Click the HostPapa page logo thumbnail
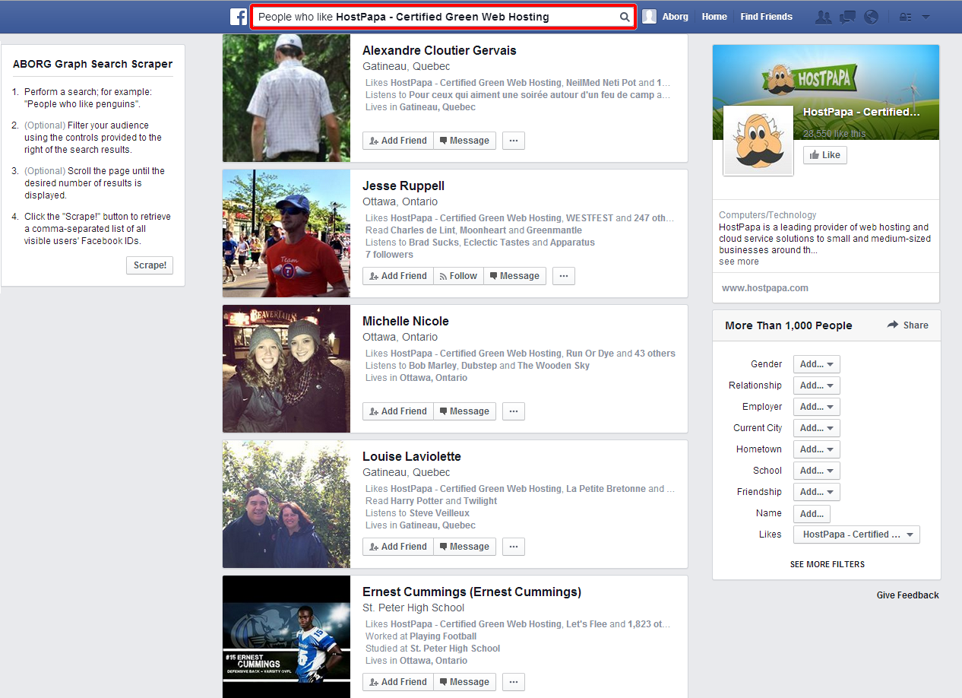 coord(758,141)
